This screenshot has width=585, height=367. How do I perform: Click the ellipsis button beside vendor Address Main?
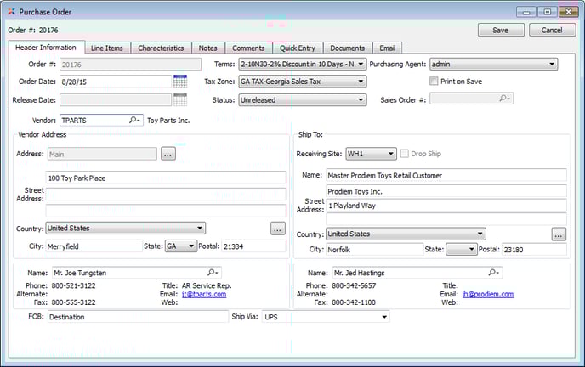pos(168,154)
